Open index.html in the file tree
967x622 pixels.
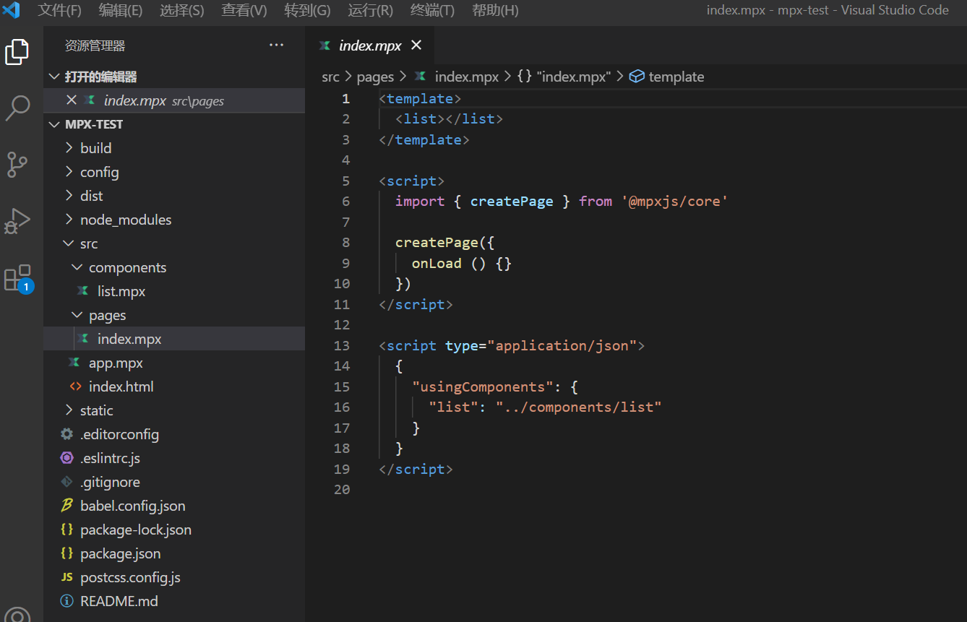coord(121,386)
